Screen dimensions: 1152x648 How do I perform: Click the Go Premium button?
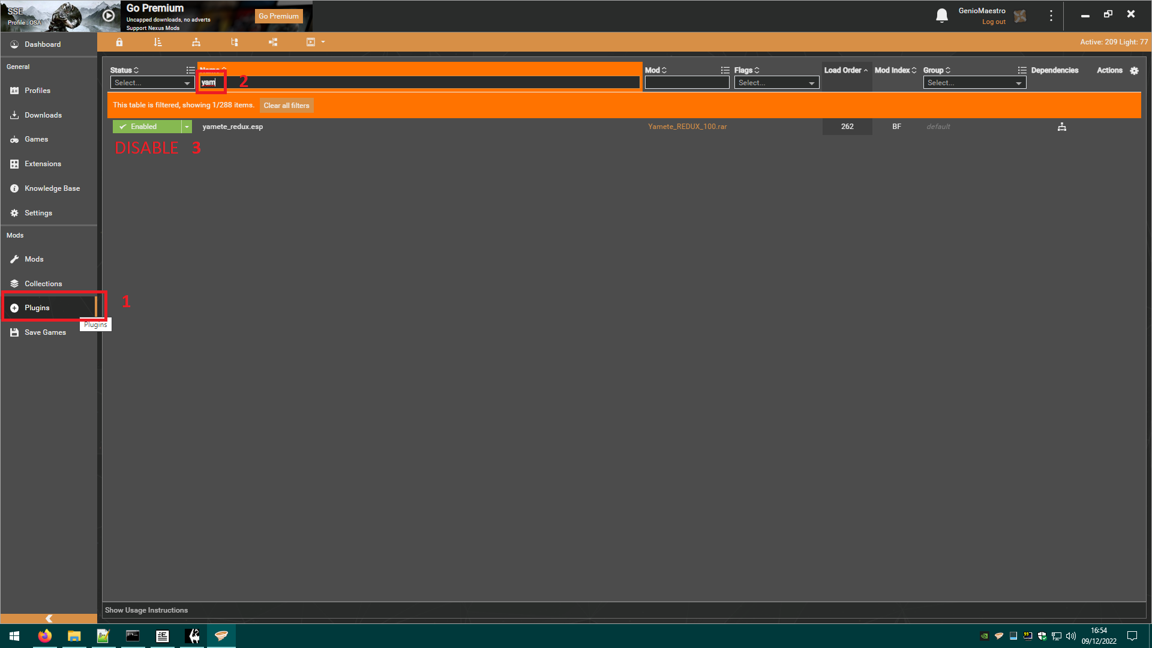click(x=278, y=16)
